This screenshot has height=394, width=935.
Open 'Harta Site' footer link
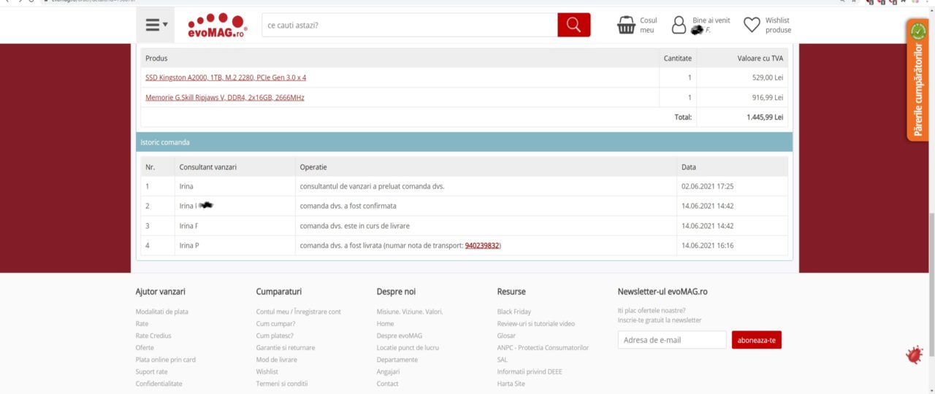511,383
